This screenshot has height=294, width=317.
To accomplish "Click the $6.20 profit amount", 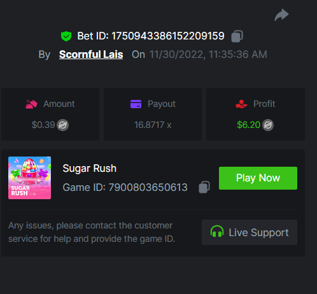I will pyautogui.click(x=248, y=125).
